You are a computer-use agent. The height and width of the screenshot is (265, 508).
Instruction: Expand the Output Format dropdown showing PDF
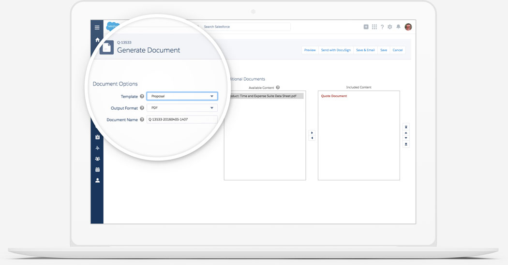tap(182, 108)
